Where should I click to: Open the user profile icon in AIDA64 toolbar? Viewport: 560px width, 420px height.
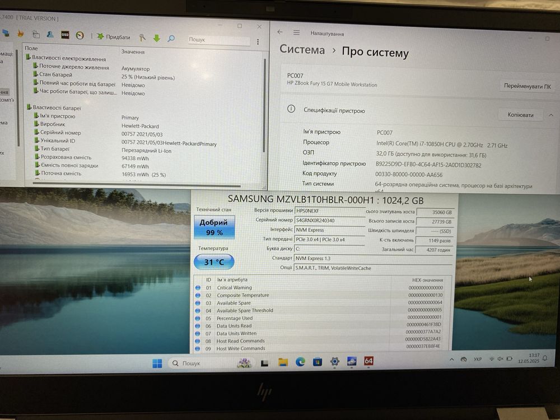pos(50,34)
